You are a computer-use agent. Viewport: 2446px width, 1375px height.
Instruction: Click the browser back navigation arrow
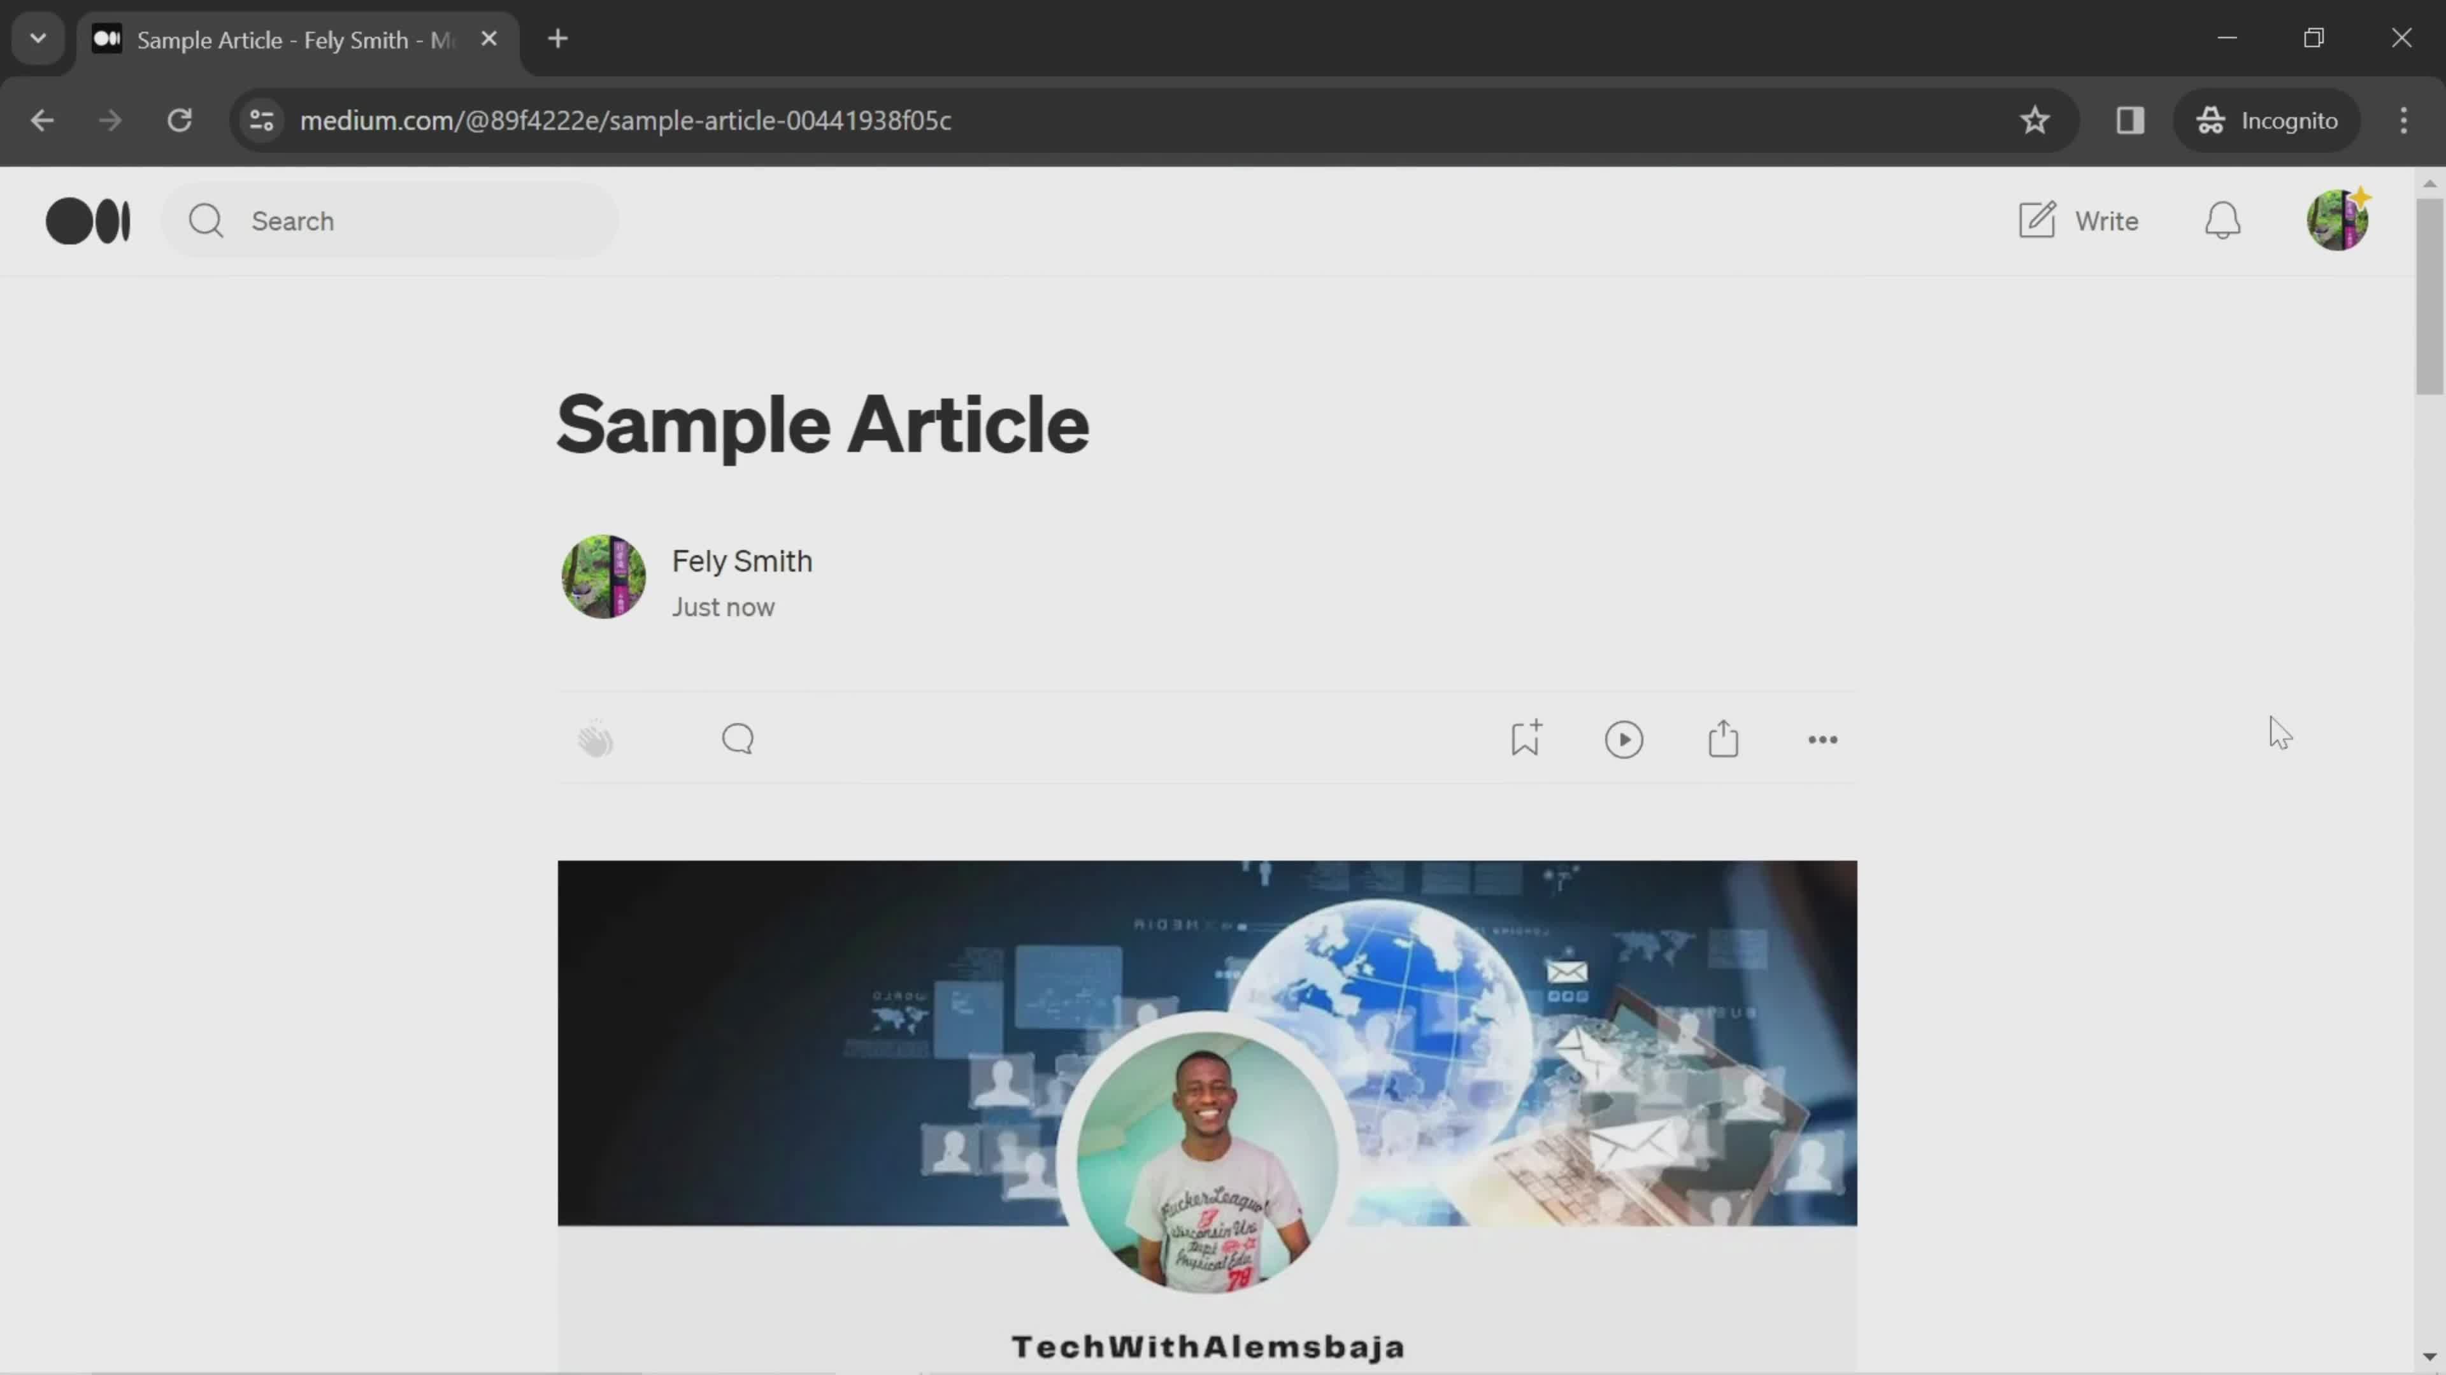pos(42,119)
